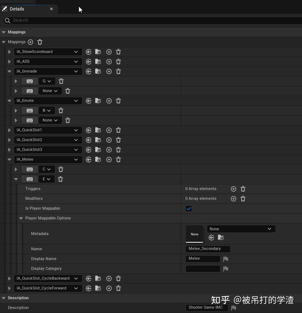Collapse the IA_Grenade mapping
Screen dimensions: 302x313
click(x=9, y=71)
